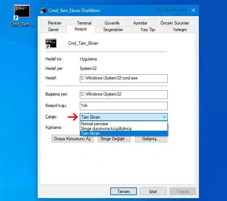Image resolution: width=227 pixels, height=201 pixels.
Task: Click the cmd icon in the dialog title bar
Action: click(44, 11)
